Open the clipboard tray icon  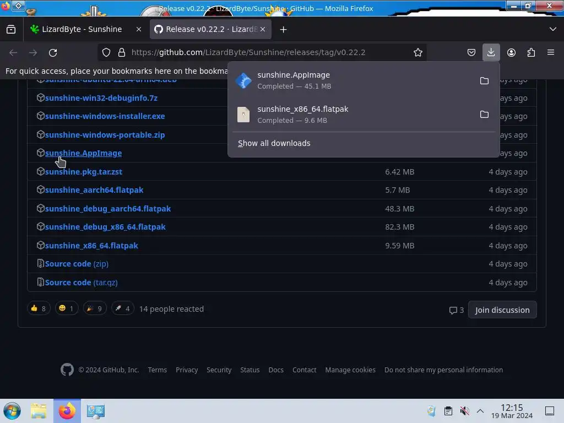tap(448, 411)
